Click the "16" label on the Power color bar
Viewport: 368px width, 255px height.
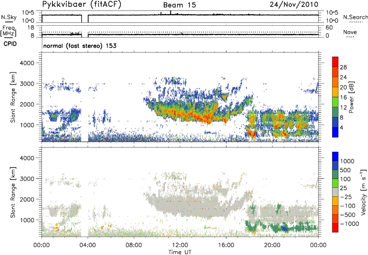(343, 98)
